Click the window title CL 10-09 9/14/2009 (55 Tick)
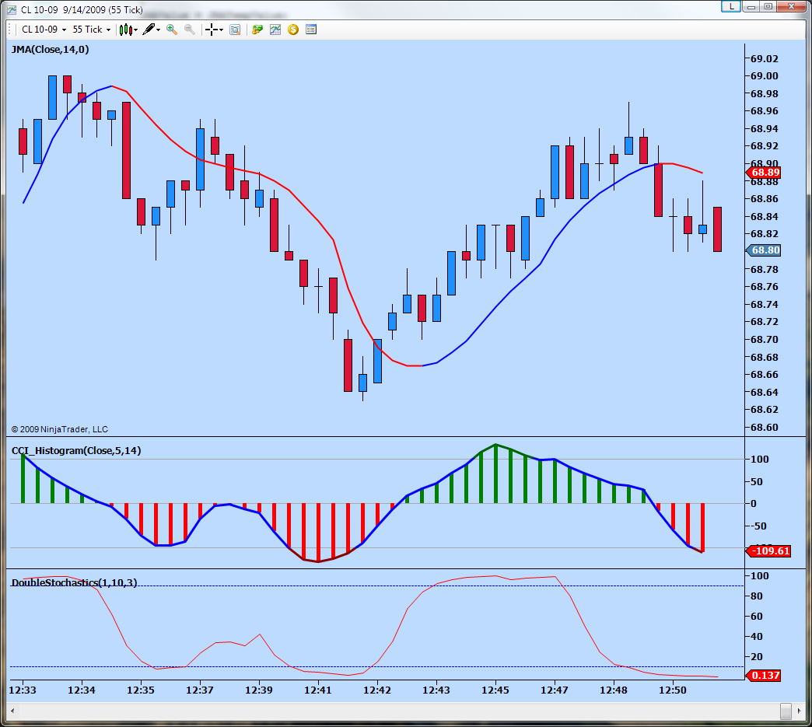This screenshot has width=812, height=727. (x=82, y=10)
